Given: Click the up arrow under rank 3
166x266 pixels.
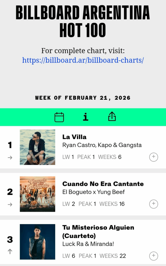Looking at the screenshot, I should pyautogui.click(x=10, y=251).
